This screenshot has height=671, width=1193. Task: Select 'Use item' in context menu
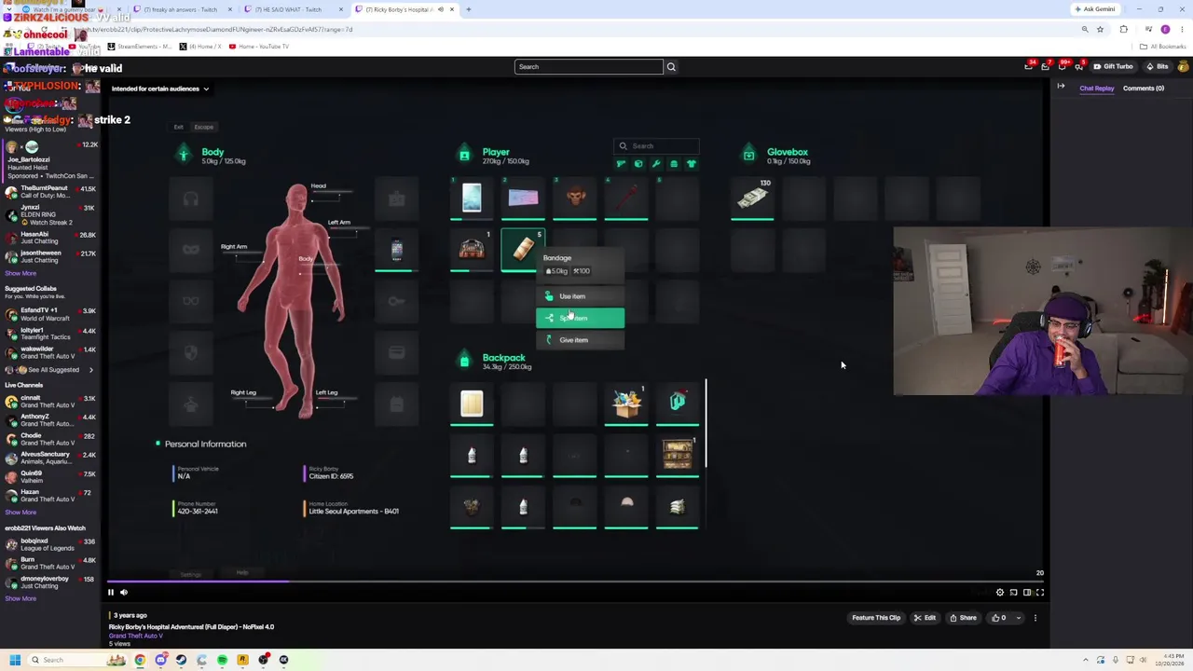[x=580, y=296]
